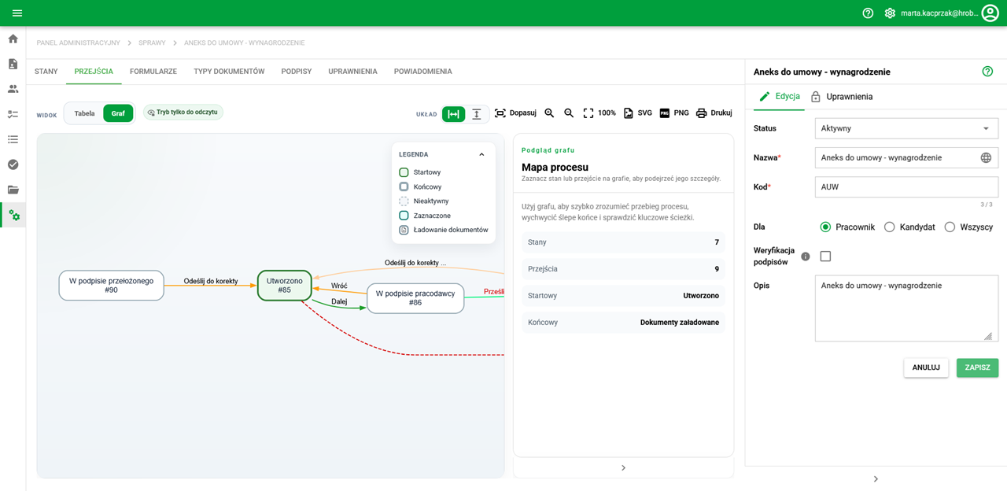The width and height of the screenshot is (1007, 491).
Task: Open settings gear in the top bar
Action: [890, 13]
